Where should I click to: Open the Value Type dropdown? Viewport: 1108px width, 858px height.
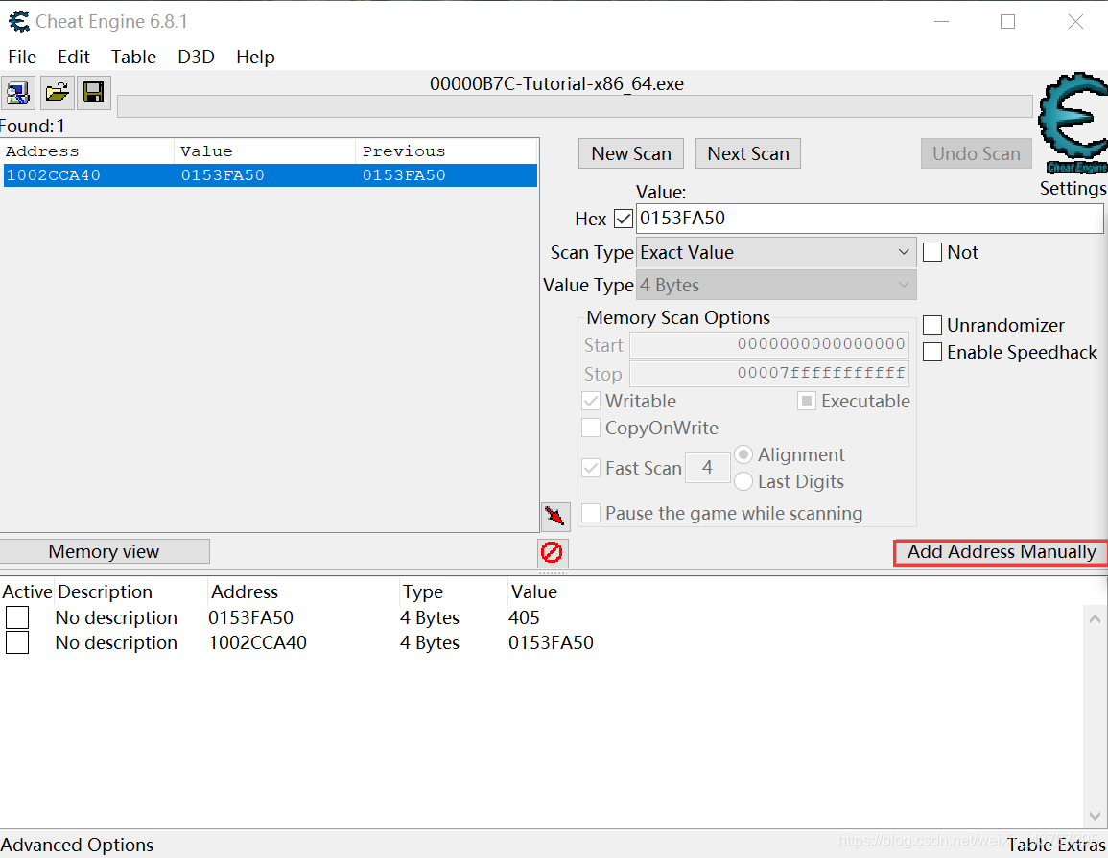(x=776, y=286)
